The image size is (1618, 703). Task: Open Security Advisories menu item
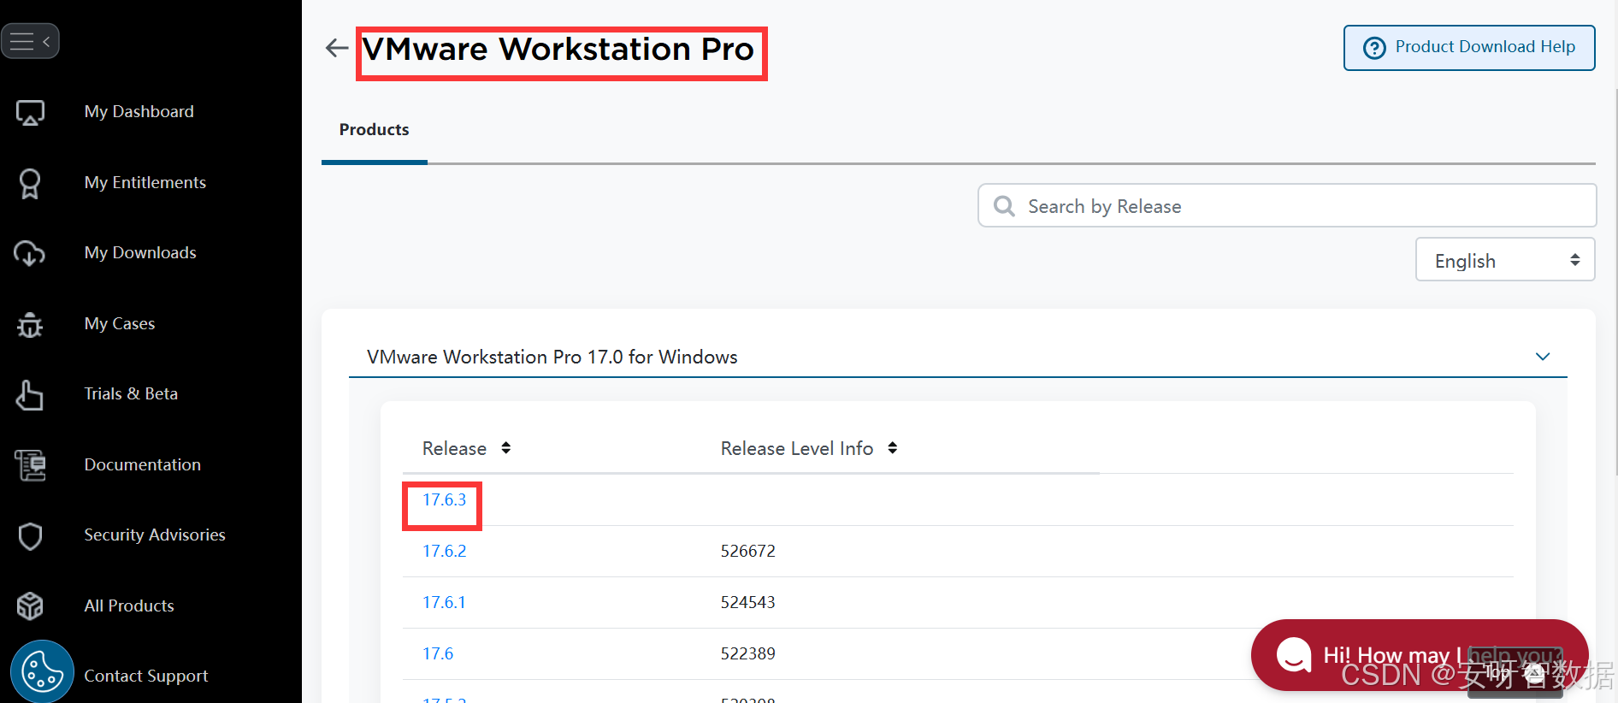pyautogui.click(x=155, y=535)
